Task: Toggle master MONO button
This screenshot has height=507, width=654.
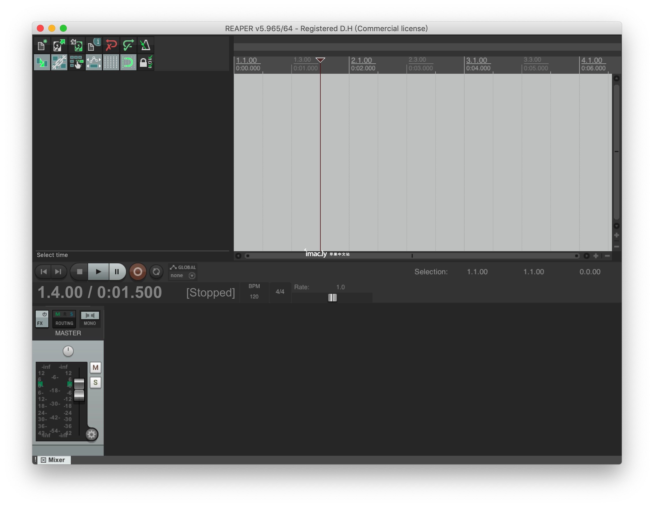Action: (90, 319)
